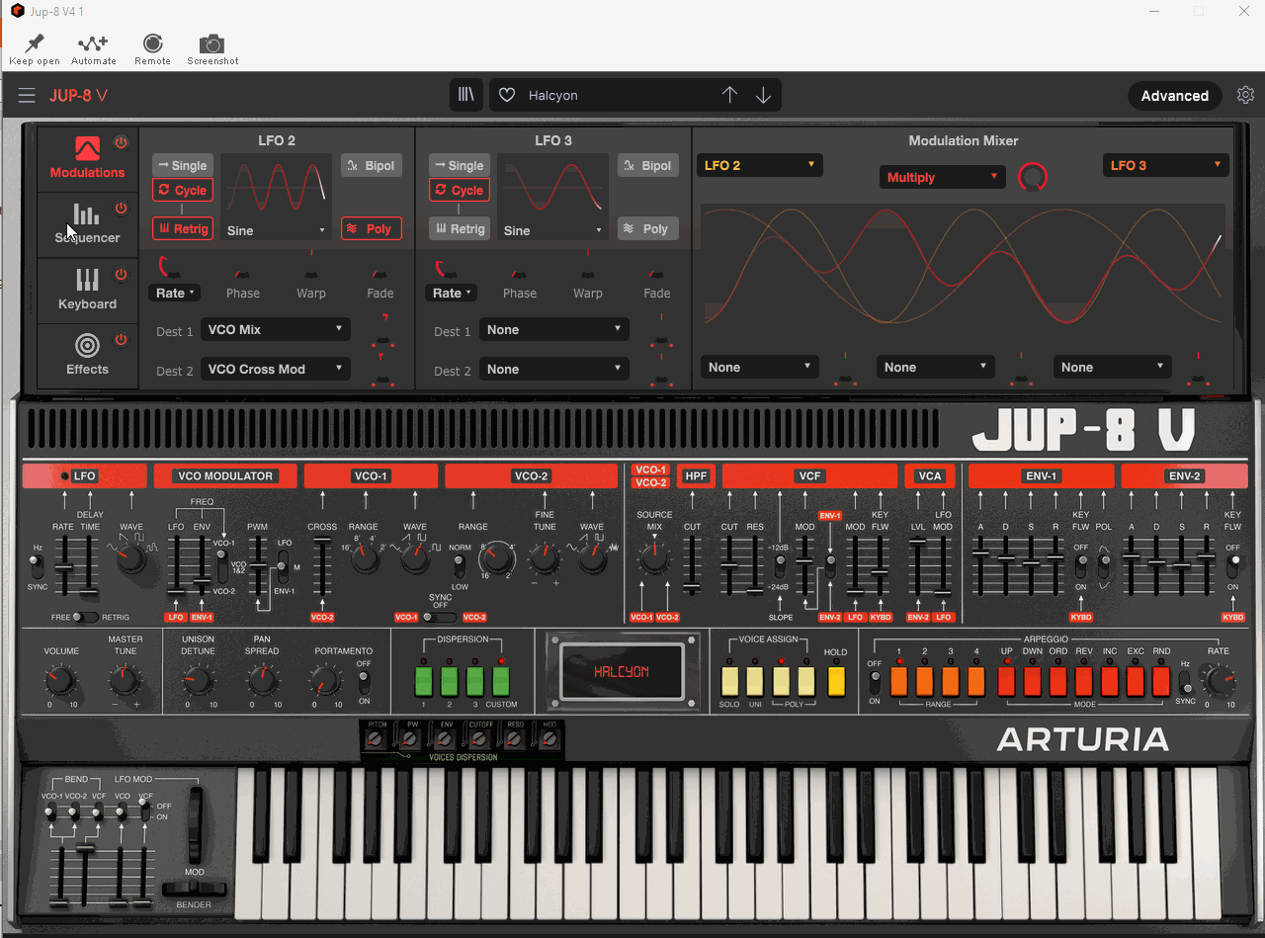Select the Remote icon in the top toolbar
The image size is (1265, 938).
click(x=152, y=44)
